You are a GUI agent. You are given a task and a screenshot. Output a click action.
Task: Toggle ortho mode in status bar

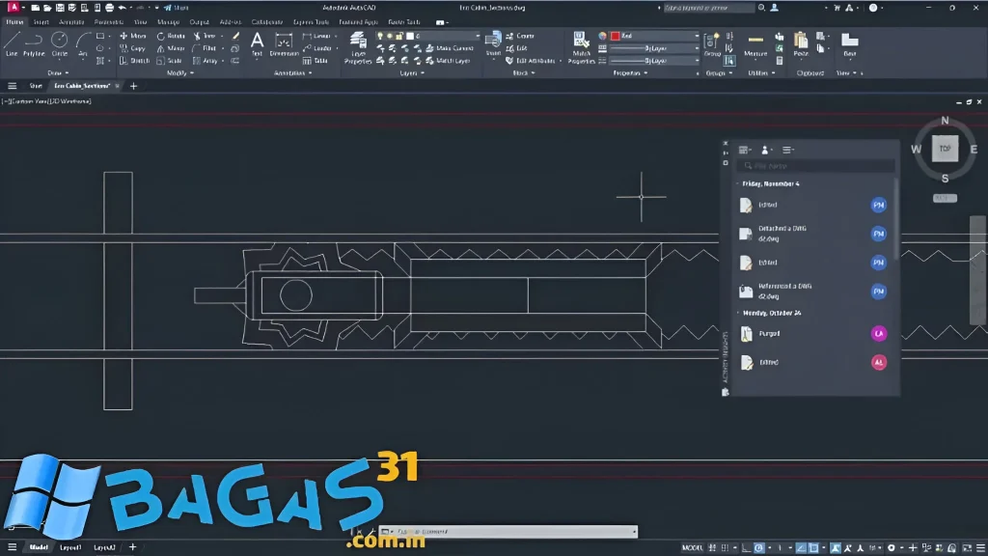coord(746,548)
